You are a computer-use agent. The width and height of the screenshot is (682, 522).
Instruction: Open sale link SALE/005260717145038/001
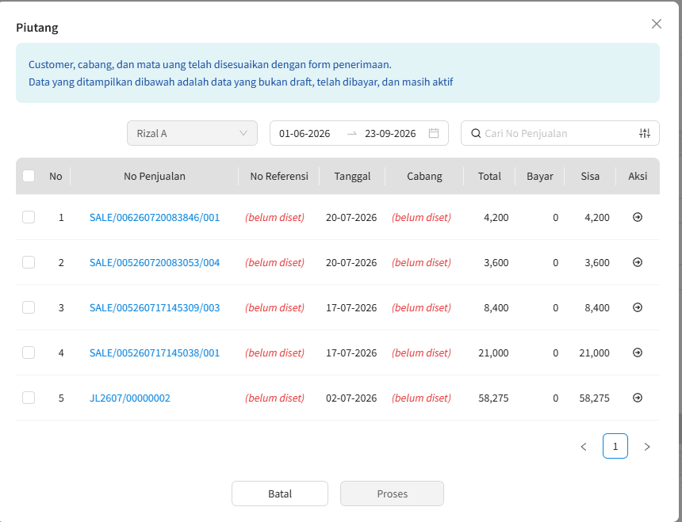[155, 352]
